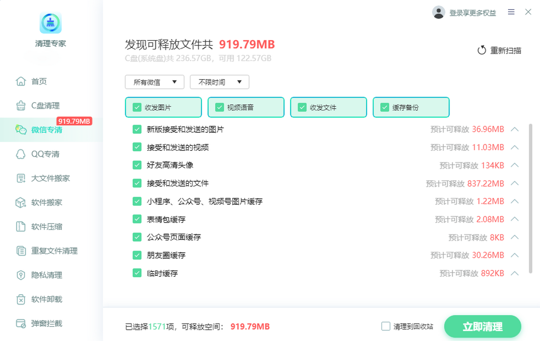Click the 837.22MB size value
The height and width of the screenshot is (341, 540).
[486, 183]
